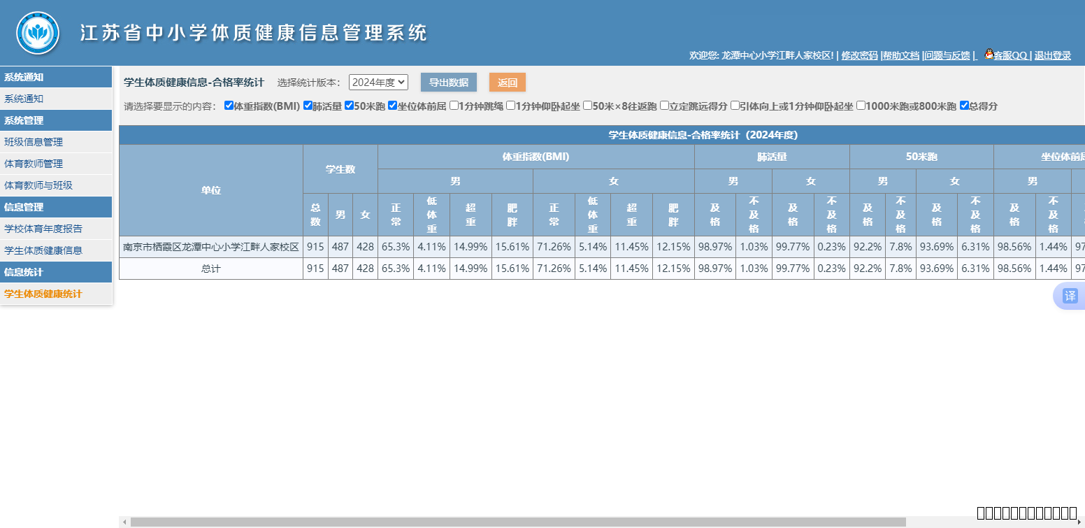The width and height of the screenshot is (1085, 528).
Task: Click the scrollbar right arrow
Action: tap(1079, 522)
